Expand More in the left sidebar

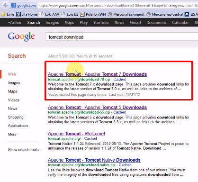pyautogui.click(x=12, y=134)
